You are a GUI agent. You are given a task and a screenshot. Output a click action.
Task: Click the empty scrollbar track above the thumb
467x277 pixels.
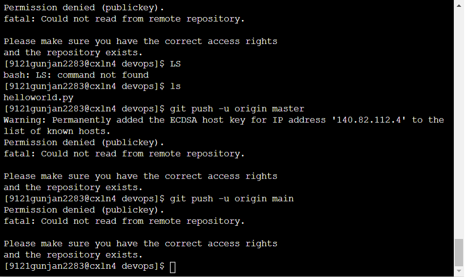pos(459,125)
